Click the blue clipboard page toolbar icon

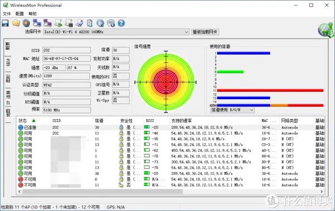coord(90,23)
